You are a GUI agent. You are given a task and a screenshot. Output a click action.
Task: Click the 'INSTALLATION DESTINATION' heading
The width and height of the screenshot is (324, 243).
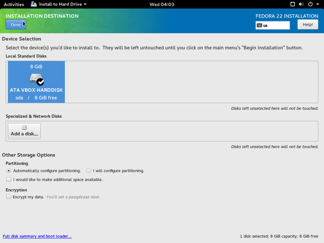tap(42, 16)
